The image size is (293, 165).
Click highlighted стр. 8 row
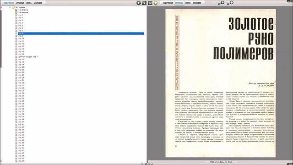click(81, 33)
